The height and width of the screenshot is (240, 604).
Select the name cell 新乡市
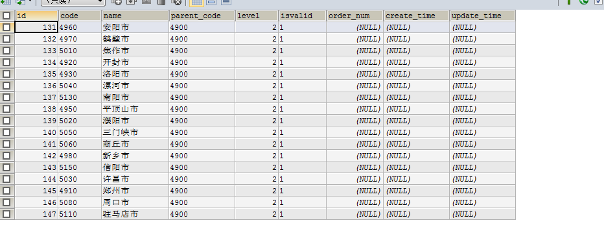pyautogui.click(x=135, y=156)
